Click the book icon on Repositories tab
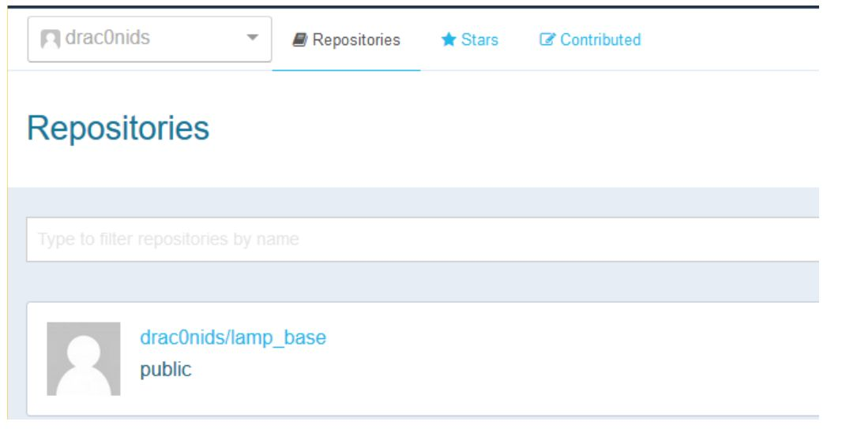Viewport: 842px width, 429px height. [x=301, y=39]
